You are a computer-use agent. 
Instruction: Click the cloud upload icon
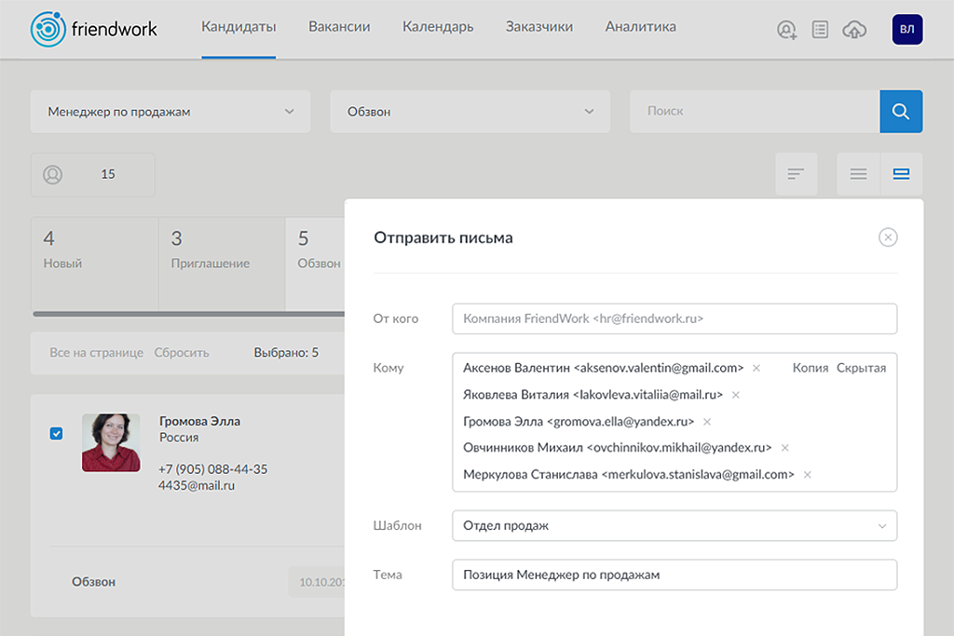coord(853,31)
